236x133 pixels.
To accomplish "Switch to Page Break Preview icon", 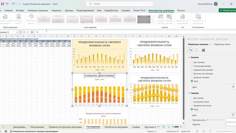I will coord(211,132).
